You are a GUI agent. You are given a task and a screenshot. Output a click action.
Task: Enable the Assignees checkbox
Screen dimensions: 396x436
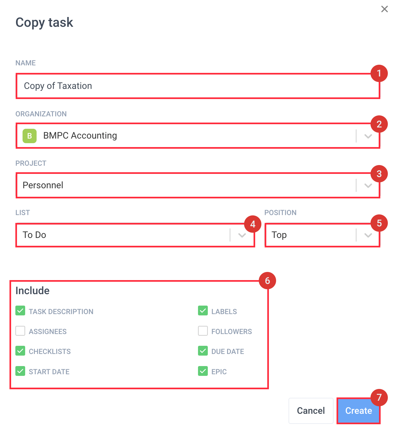(20, 331)
